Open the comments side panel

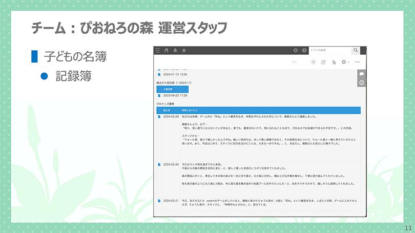[361, 74]
